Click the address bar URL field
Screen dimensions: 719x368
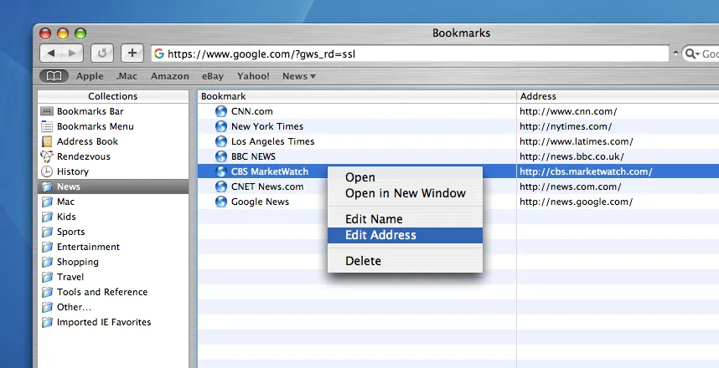coord(410,54)
